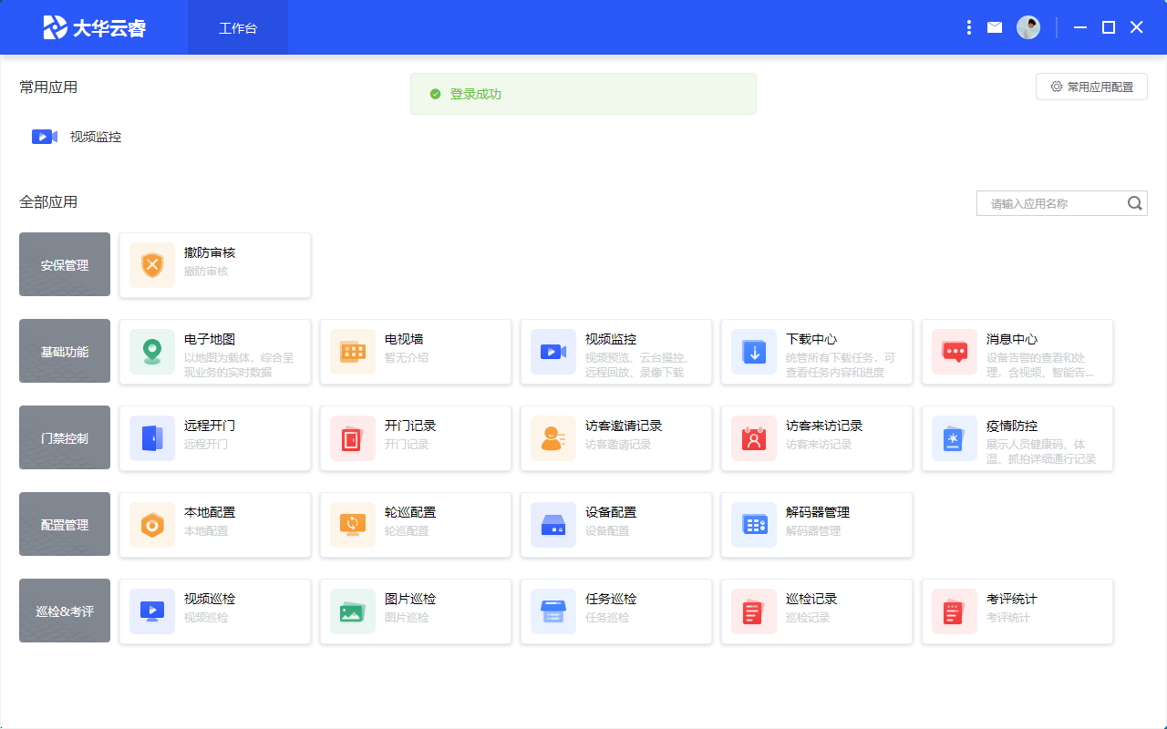Click the mail envelope icon in header
This screenshot has height=729, width=1167.
pos(995,27)
